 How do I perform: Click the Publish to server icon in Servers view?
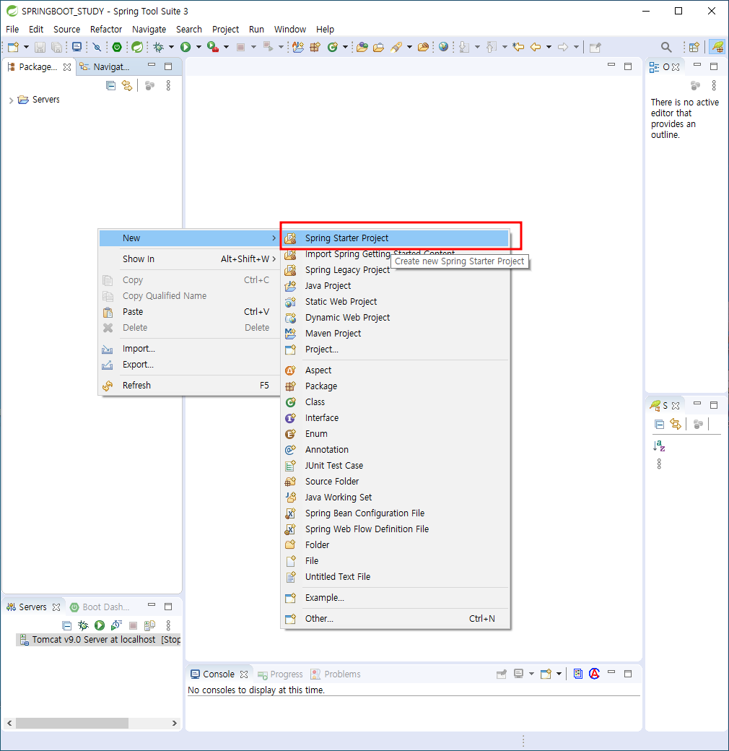pyautogui.click(x=150, y=625)
